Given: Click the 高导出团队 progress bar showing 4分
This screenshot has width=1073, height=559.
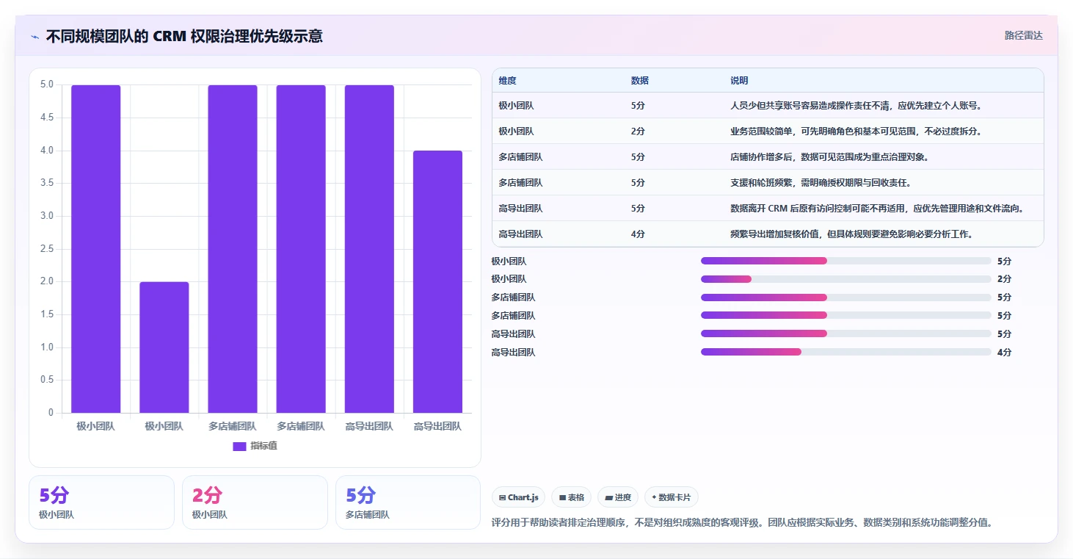Looking at the screenshot, I should pyautogui.click(x=846, y=352).
